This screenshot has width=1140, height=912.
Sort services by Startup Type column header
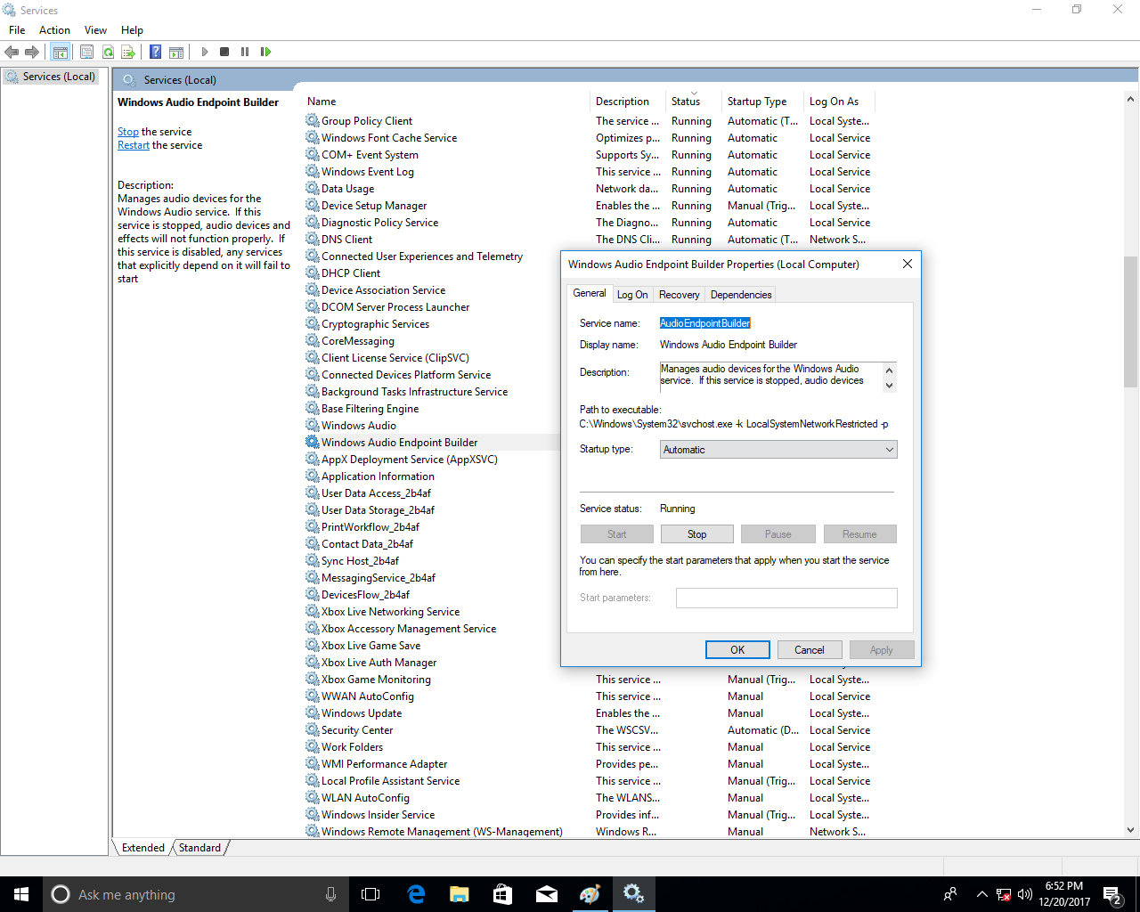[x=757, y=102]
